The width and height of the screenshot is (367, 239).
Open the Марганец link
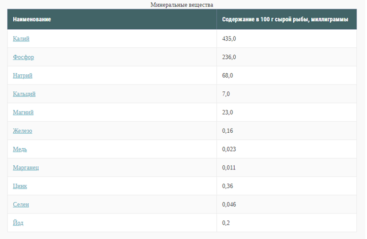[x=25, y=168]
